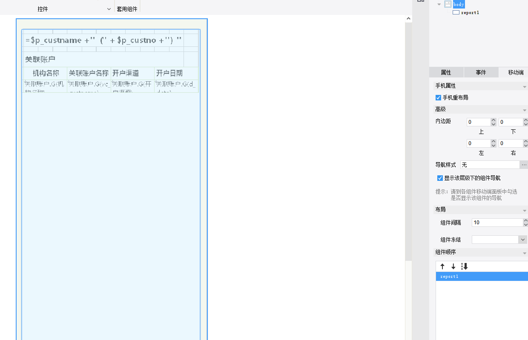Viewport: 528px width, 340px height.
Task: Click the left padding (左) input field
Action: coord(479,143)
